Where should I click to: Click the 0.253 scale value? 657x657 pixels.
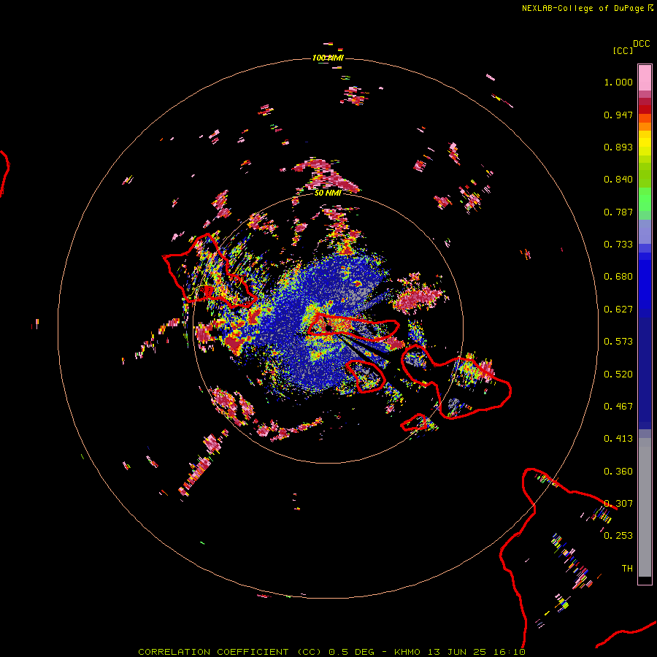pyautogui.click(x=618, y=536)
